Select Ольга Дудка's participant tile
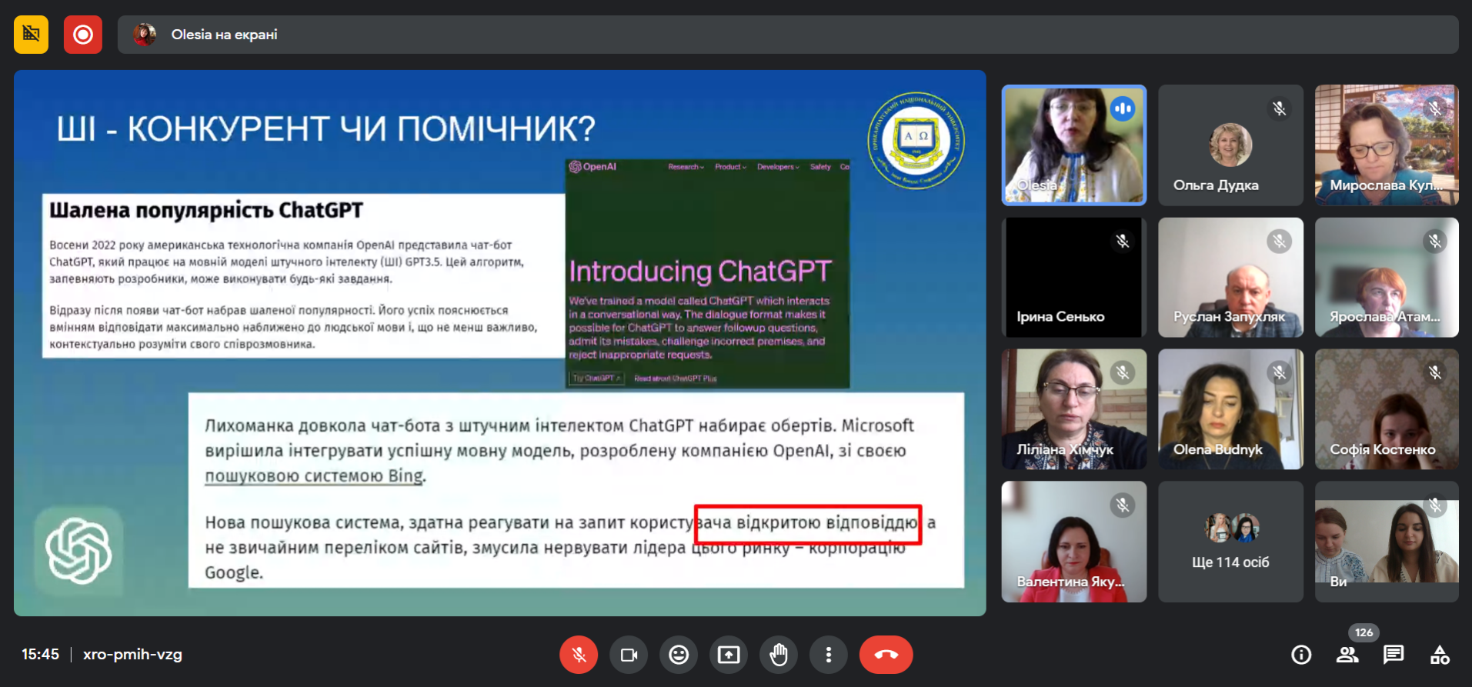1472x687 pixels. [1230, 145]
